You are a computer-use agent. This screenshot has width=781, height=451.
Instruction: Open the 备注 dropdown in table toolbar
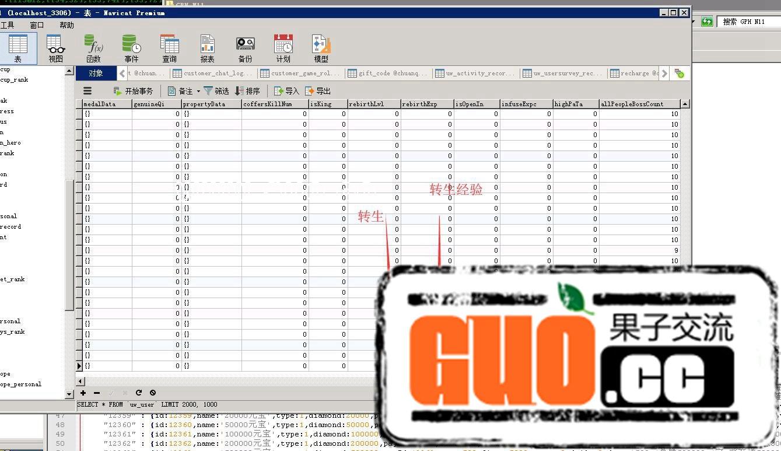184,91
